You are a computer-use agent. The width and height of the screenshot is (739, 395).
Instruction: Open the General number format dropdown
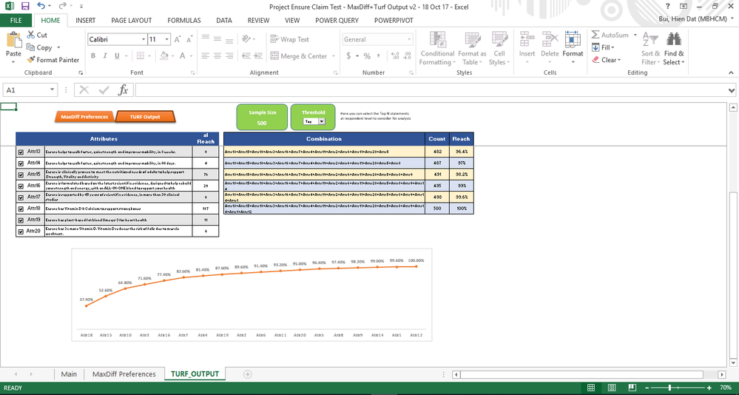pos(409,40)
